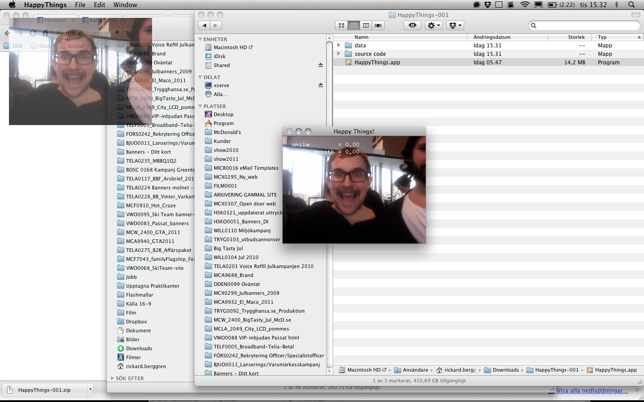Open the File menu
The height and width of the screenshot is (402, 644).
point(80,5)
